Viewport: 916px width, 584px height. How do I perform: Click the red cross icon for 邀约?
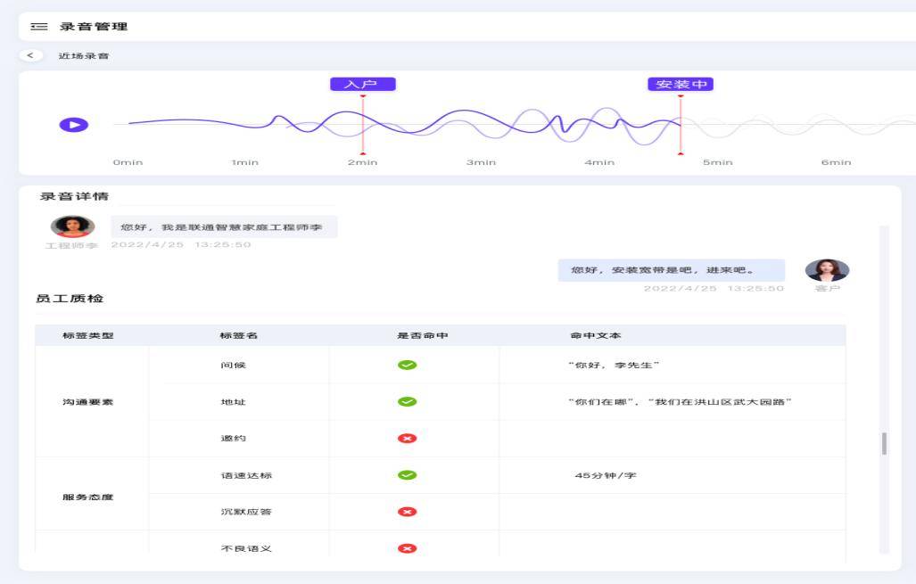coord(408,439)
